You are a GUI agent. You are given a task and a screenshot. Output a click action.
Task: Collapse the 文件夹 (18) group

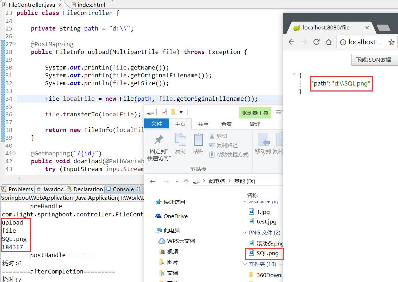(245, 264)
